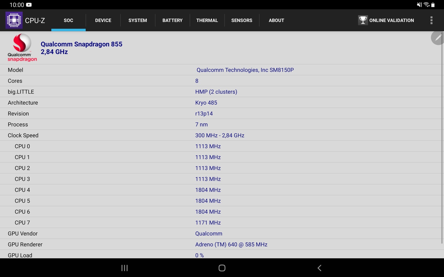Screen dimensions: 444x277
Task: Select the Revision row label
Action: (x=18, y=114)
